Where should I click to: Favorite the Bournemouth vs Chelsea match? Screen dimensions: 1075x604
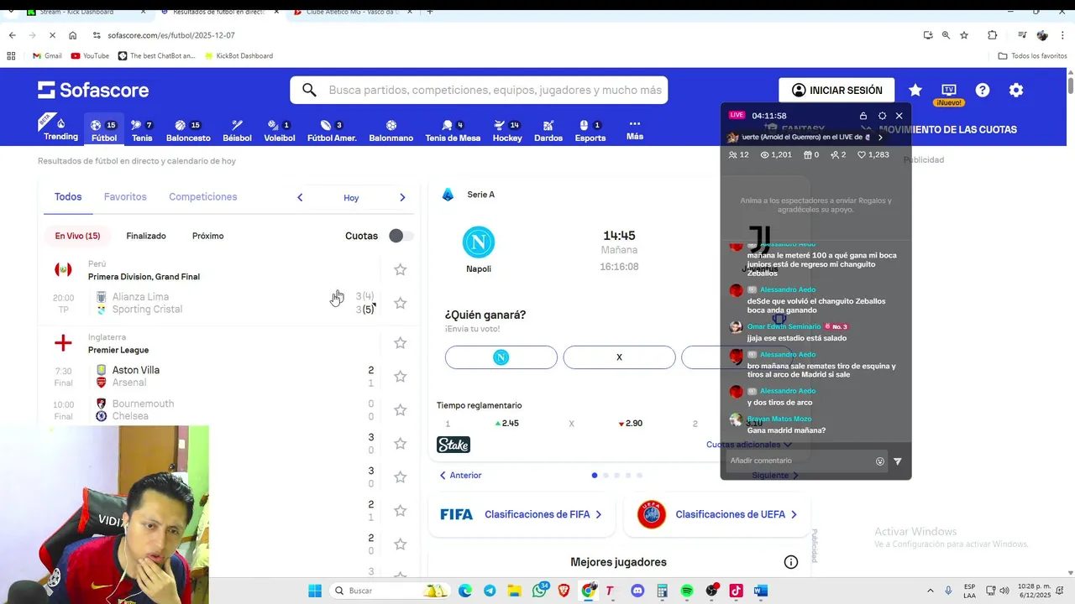tap(401, 410)
